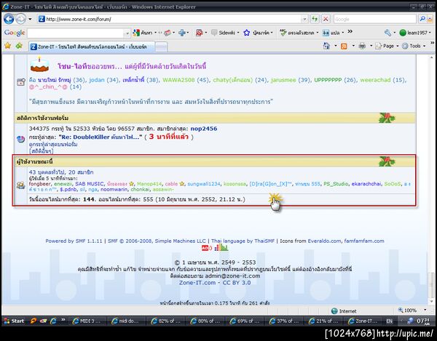Open online user PS_Studio profile
Image resolution: width=437 pixels, height=341 pixels.
pos(336,184)
